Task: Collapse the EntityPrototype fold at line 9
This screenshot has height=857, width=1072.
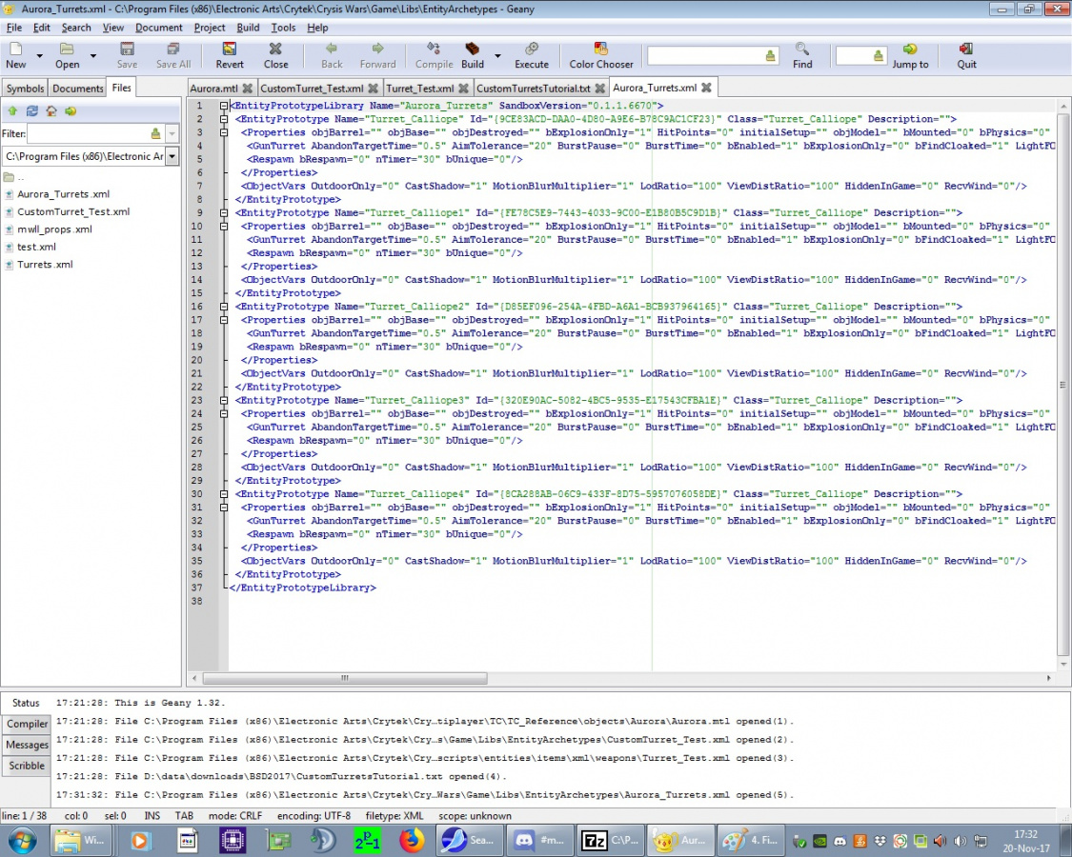Action: (x=223, y=213)
